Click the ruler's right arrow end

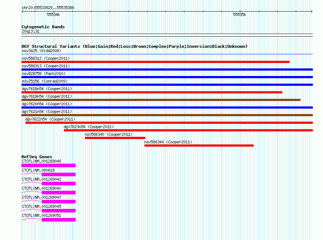[x=312, y=11]
